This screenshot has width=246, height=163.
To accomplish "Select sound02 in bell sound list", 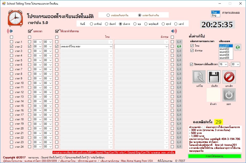I will 226,49.
